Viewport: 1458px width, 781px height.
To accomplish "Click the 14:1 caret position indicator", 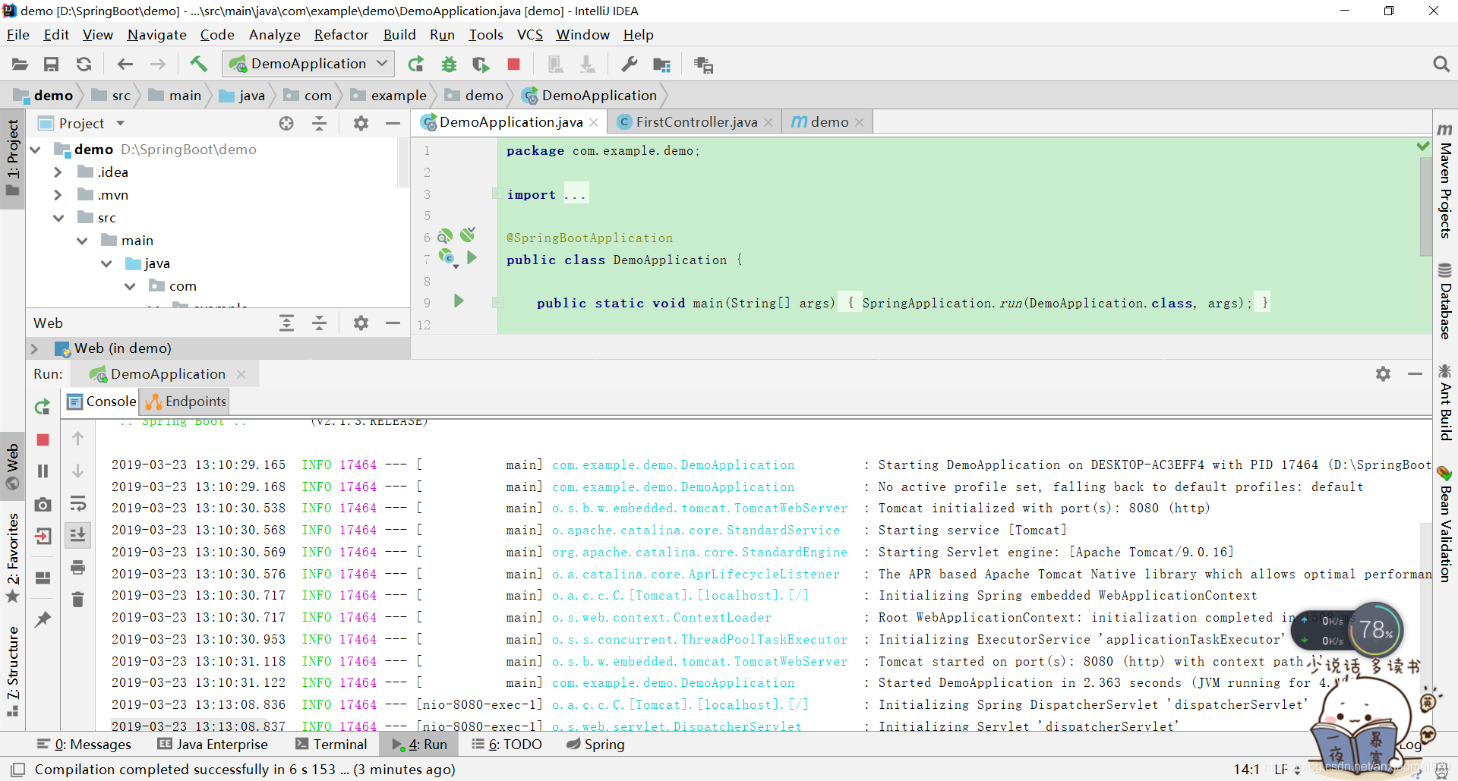I will 1246,769.
